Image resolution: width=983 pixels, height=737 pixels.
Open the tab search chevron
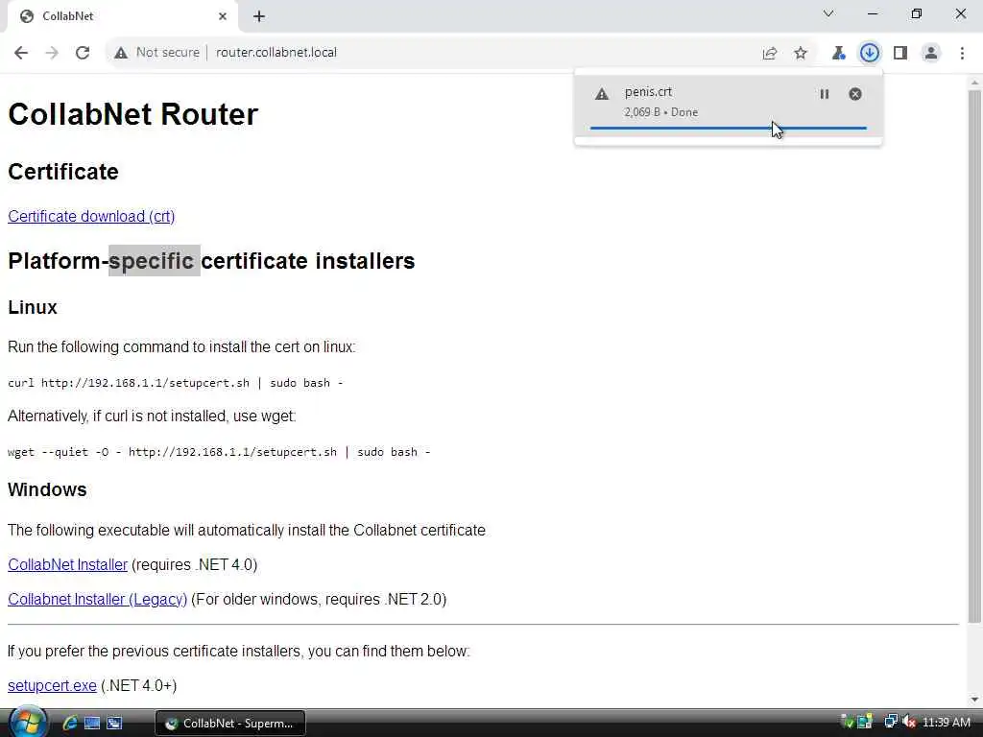[828, 13]
